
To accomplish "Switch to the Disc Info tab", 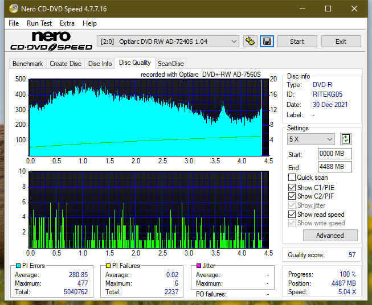I will pyautogui.click(x=100, y=64).
